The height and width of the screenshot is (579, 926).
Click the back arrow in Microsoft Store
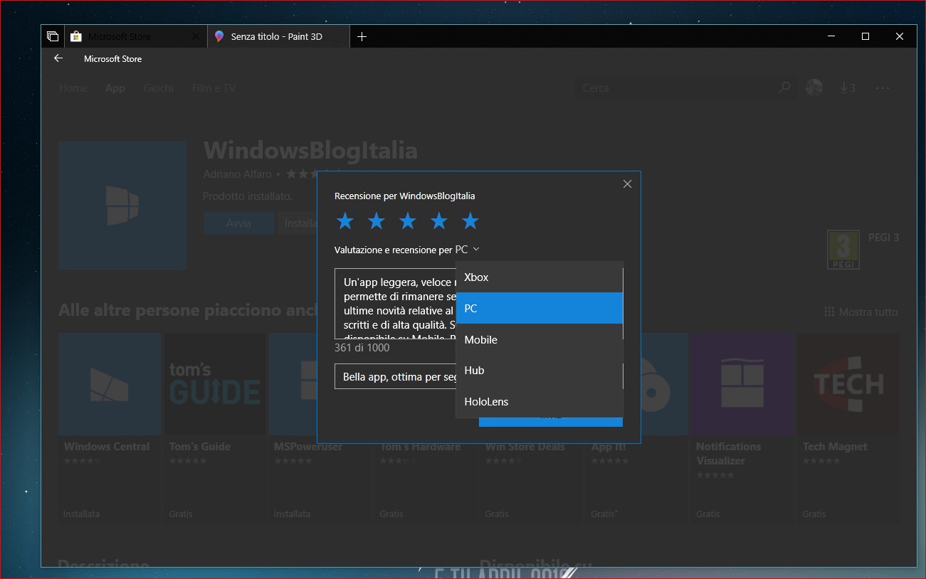click(58, 59)
